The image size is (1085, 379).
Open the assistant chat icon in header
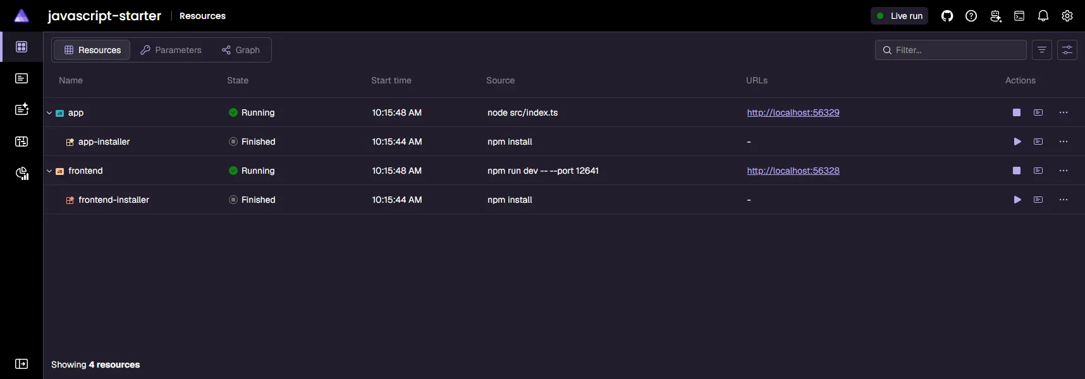[996, 16]
